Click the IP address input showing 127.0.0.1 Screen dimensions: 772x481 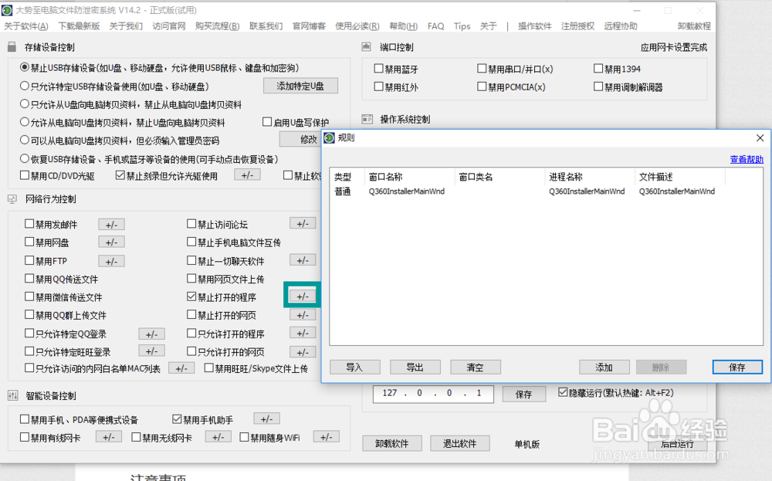click(x=432, y=394)
